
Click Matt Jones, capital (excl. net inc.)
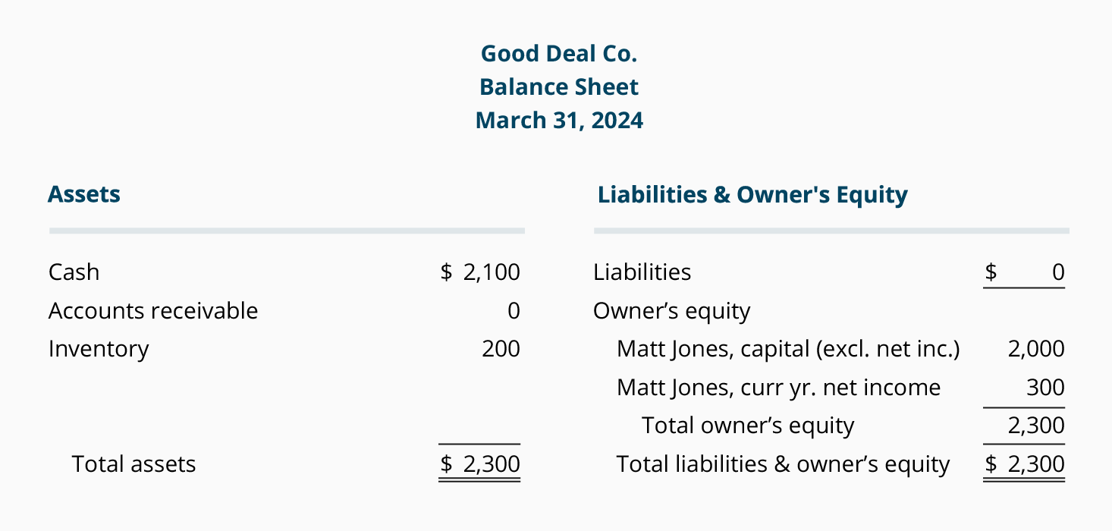point(788,350)
